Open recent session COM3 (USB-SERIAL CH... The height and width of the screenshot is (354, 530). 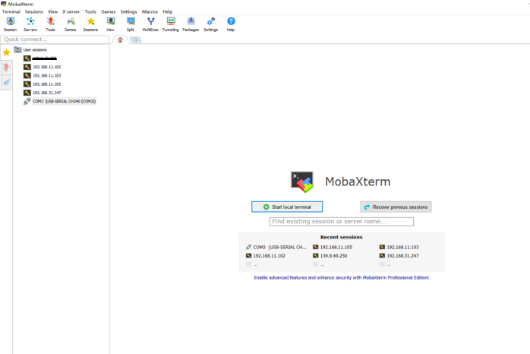[x=276, y=247]
